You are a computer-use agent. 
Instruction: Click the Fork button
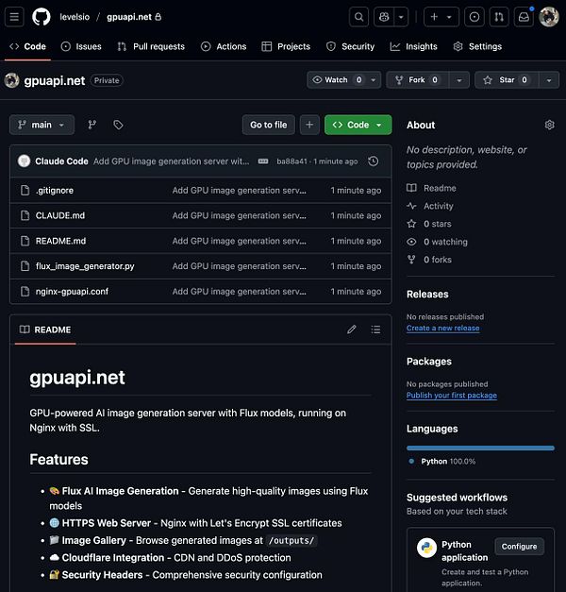417,80
